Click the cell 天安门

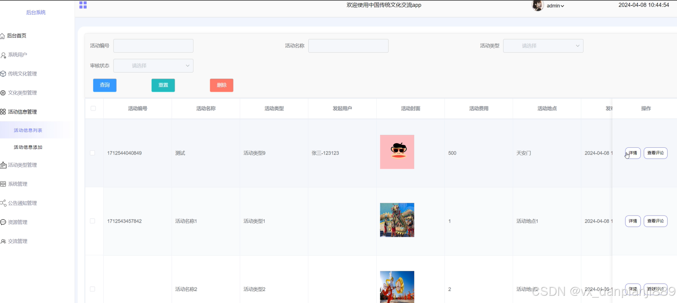pos(524,153)
